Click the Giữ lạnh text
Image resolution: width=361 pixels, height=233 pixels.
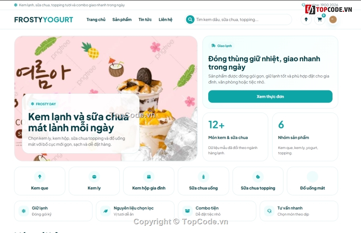click(x=40, y=208)
